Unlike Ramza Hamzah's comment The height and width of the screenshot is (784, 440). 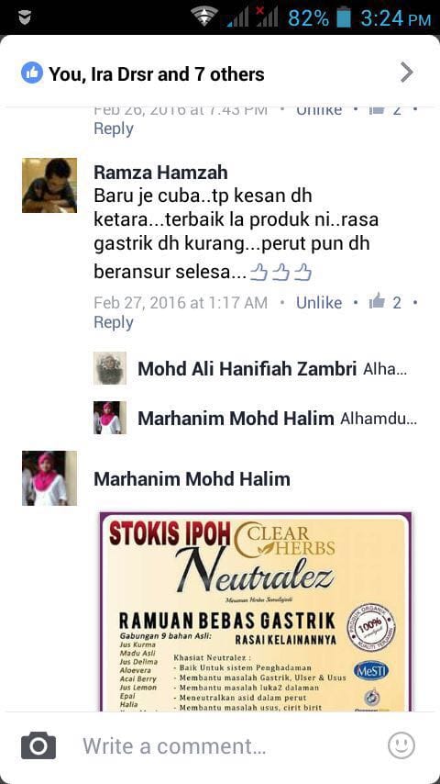(x=319, y=303)
